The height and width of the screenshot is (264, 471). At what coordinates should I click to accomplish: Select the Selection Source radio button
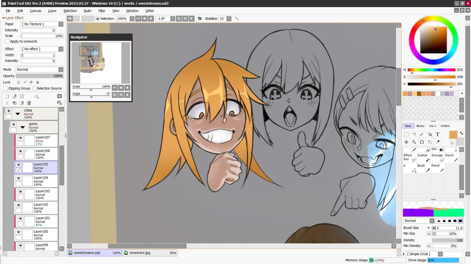[34, 88]
